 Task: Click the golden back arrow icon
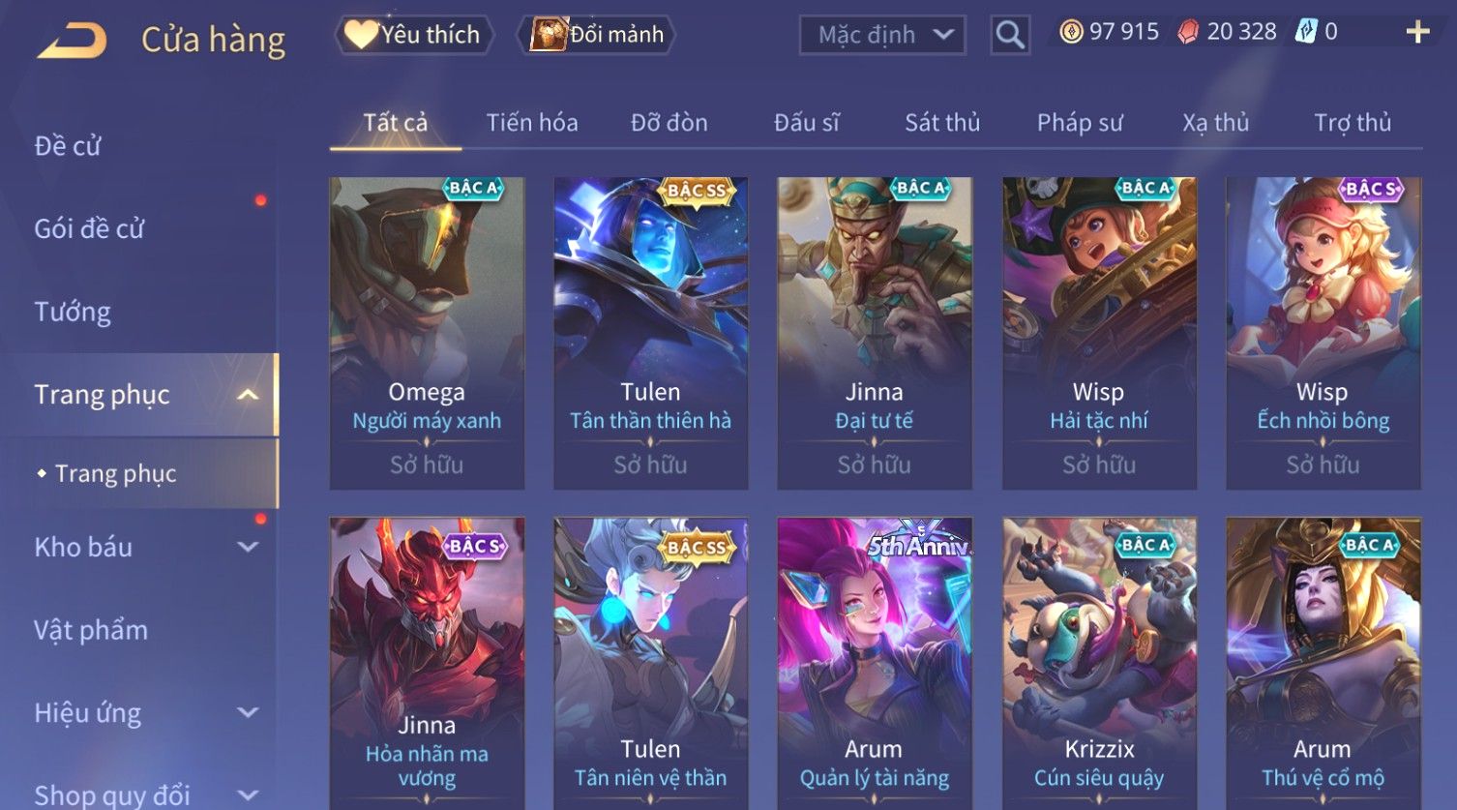click(73, 41)
